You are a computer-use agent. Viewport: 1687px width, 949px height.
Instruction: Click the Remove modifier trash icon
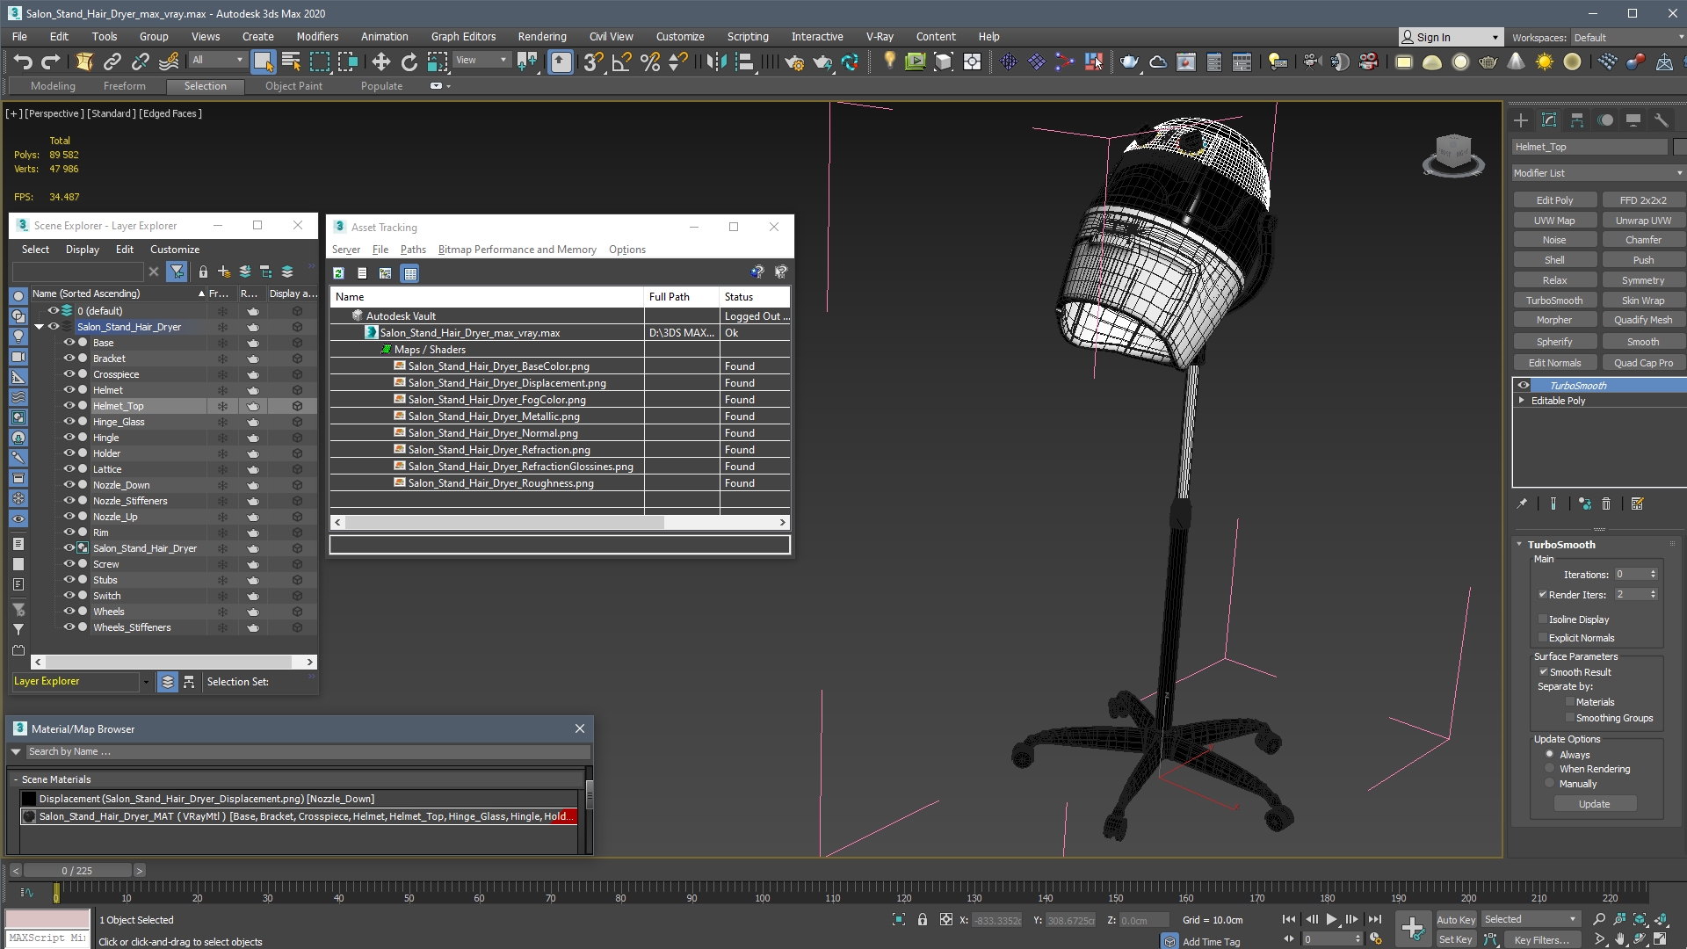(1606, 503)
